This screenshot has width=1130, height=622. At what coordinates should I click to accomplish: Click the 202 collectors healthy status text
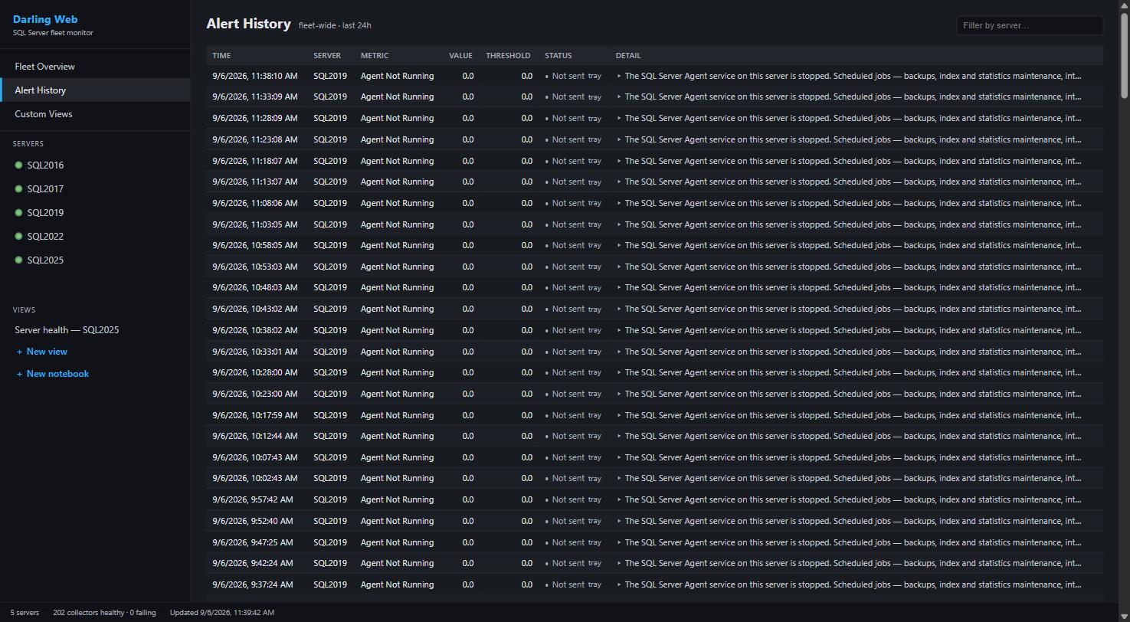click(104, 613)
